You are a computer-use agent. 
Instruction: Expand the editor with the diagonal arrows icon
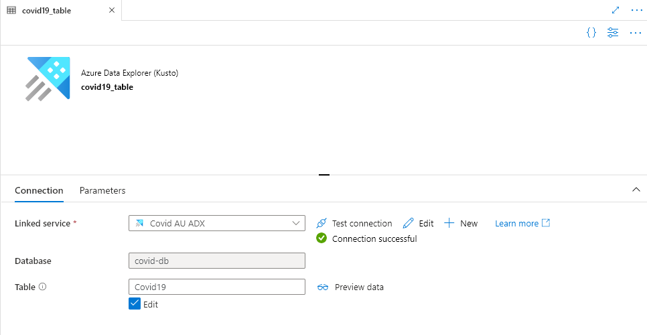tap(616, 10)
